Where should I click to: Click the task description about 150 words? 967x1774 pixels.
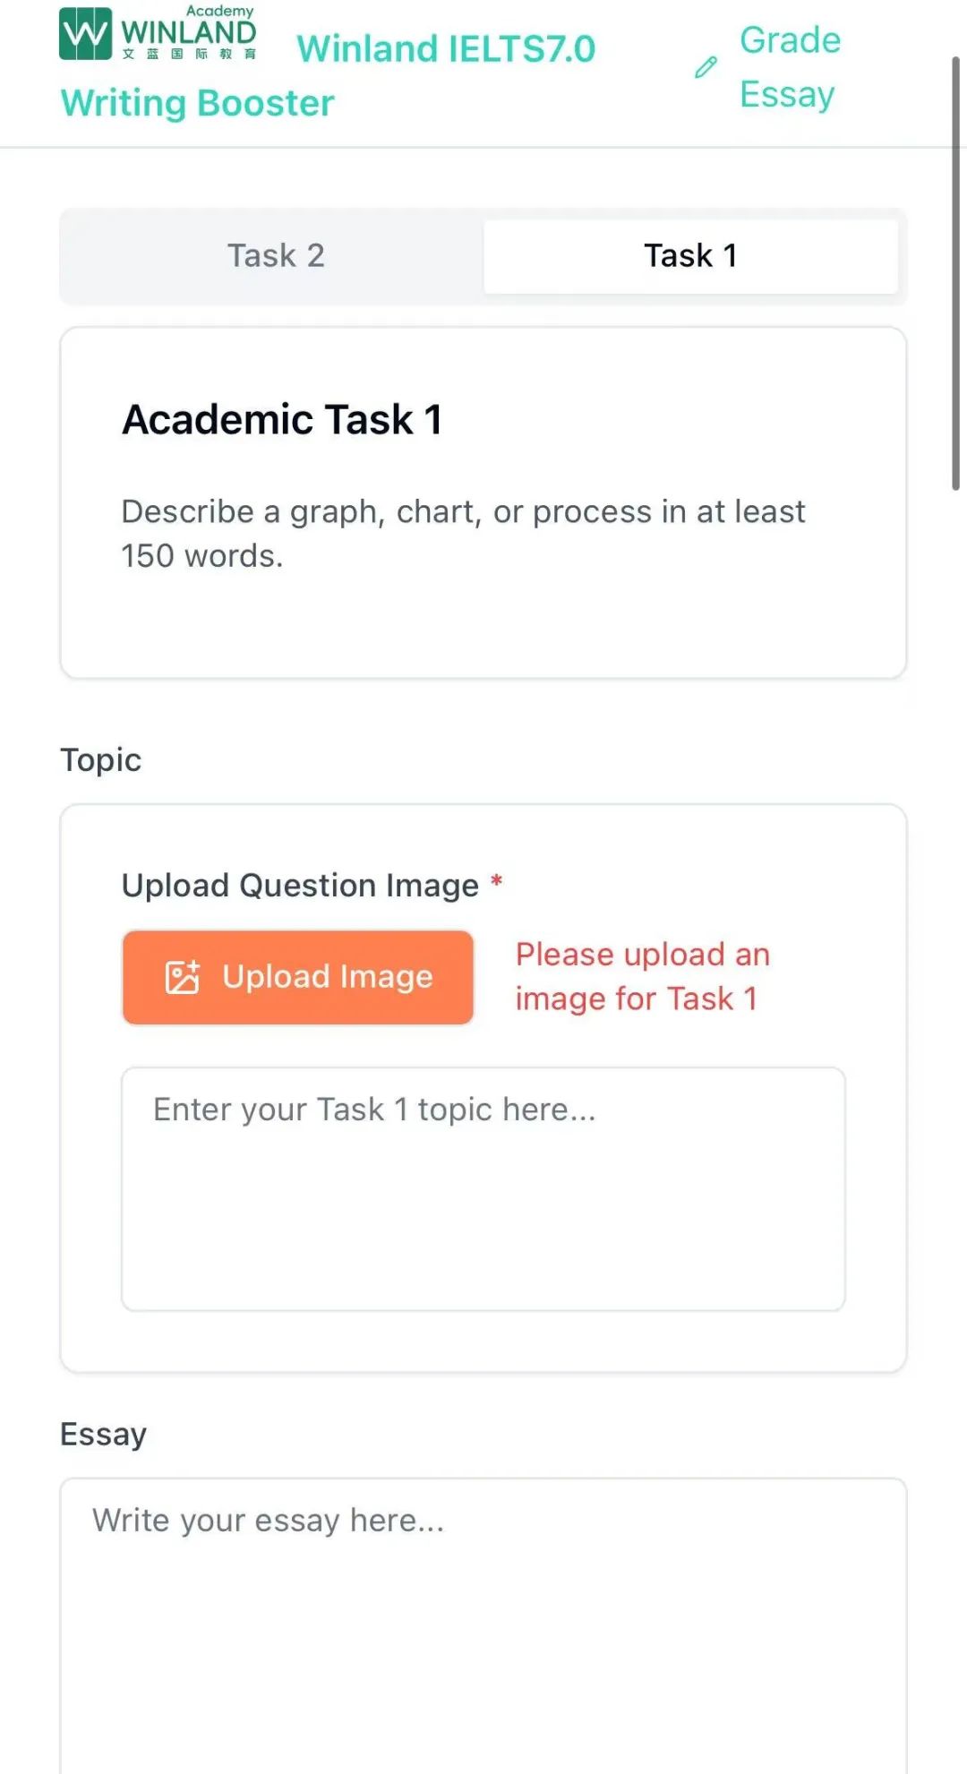(463, 534)
